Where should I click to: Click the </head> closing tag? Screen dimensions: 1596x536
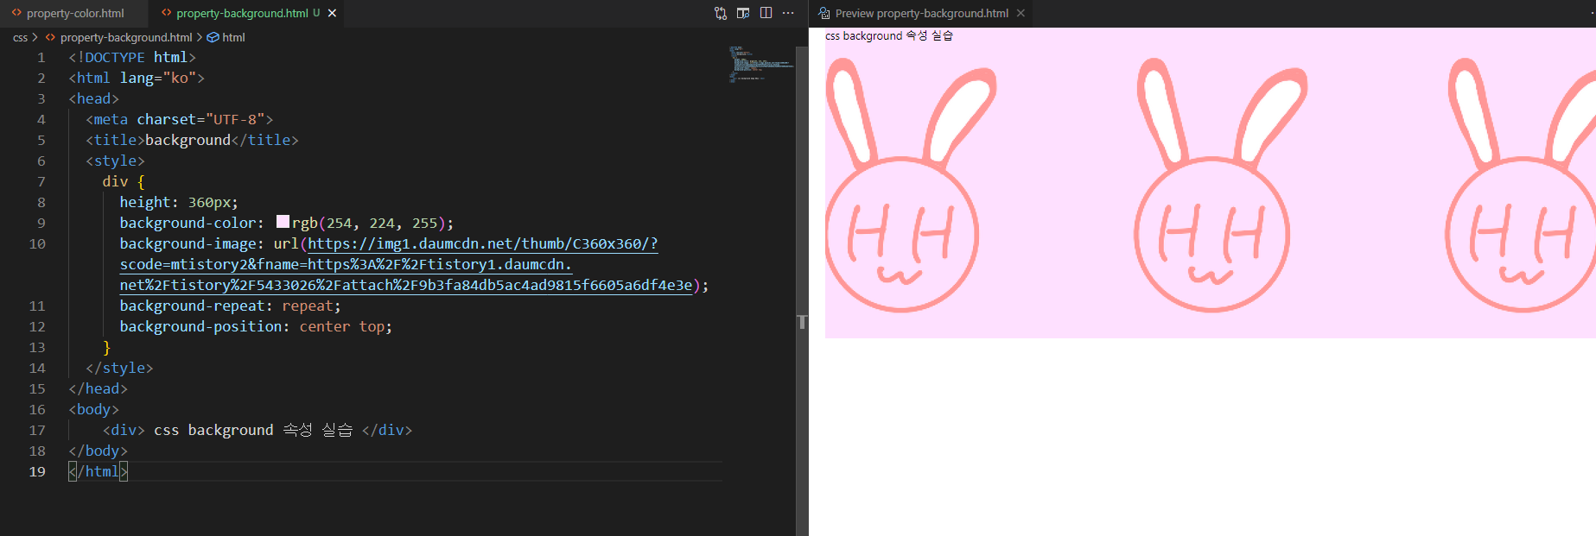pyautogui.click(x=98, y=388)
